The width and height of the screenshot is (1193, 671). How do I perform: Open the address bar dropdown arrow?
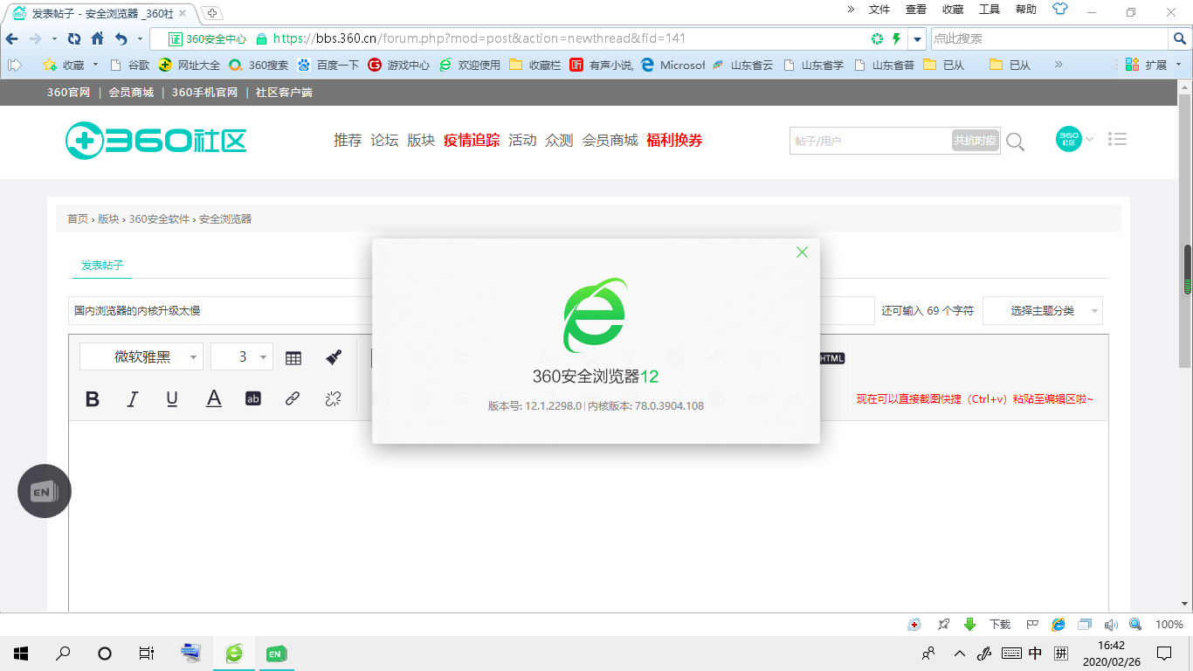point(917,39)
